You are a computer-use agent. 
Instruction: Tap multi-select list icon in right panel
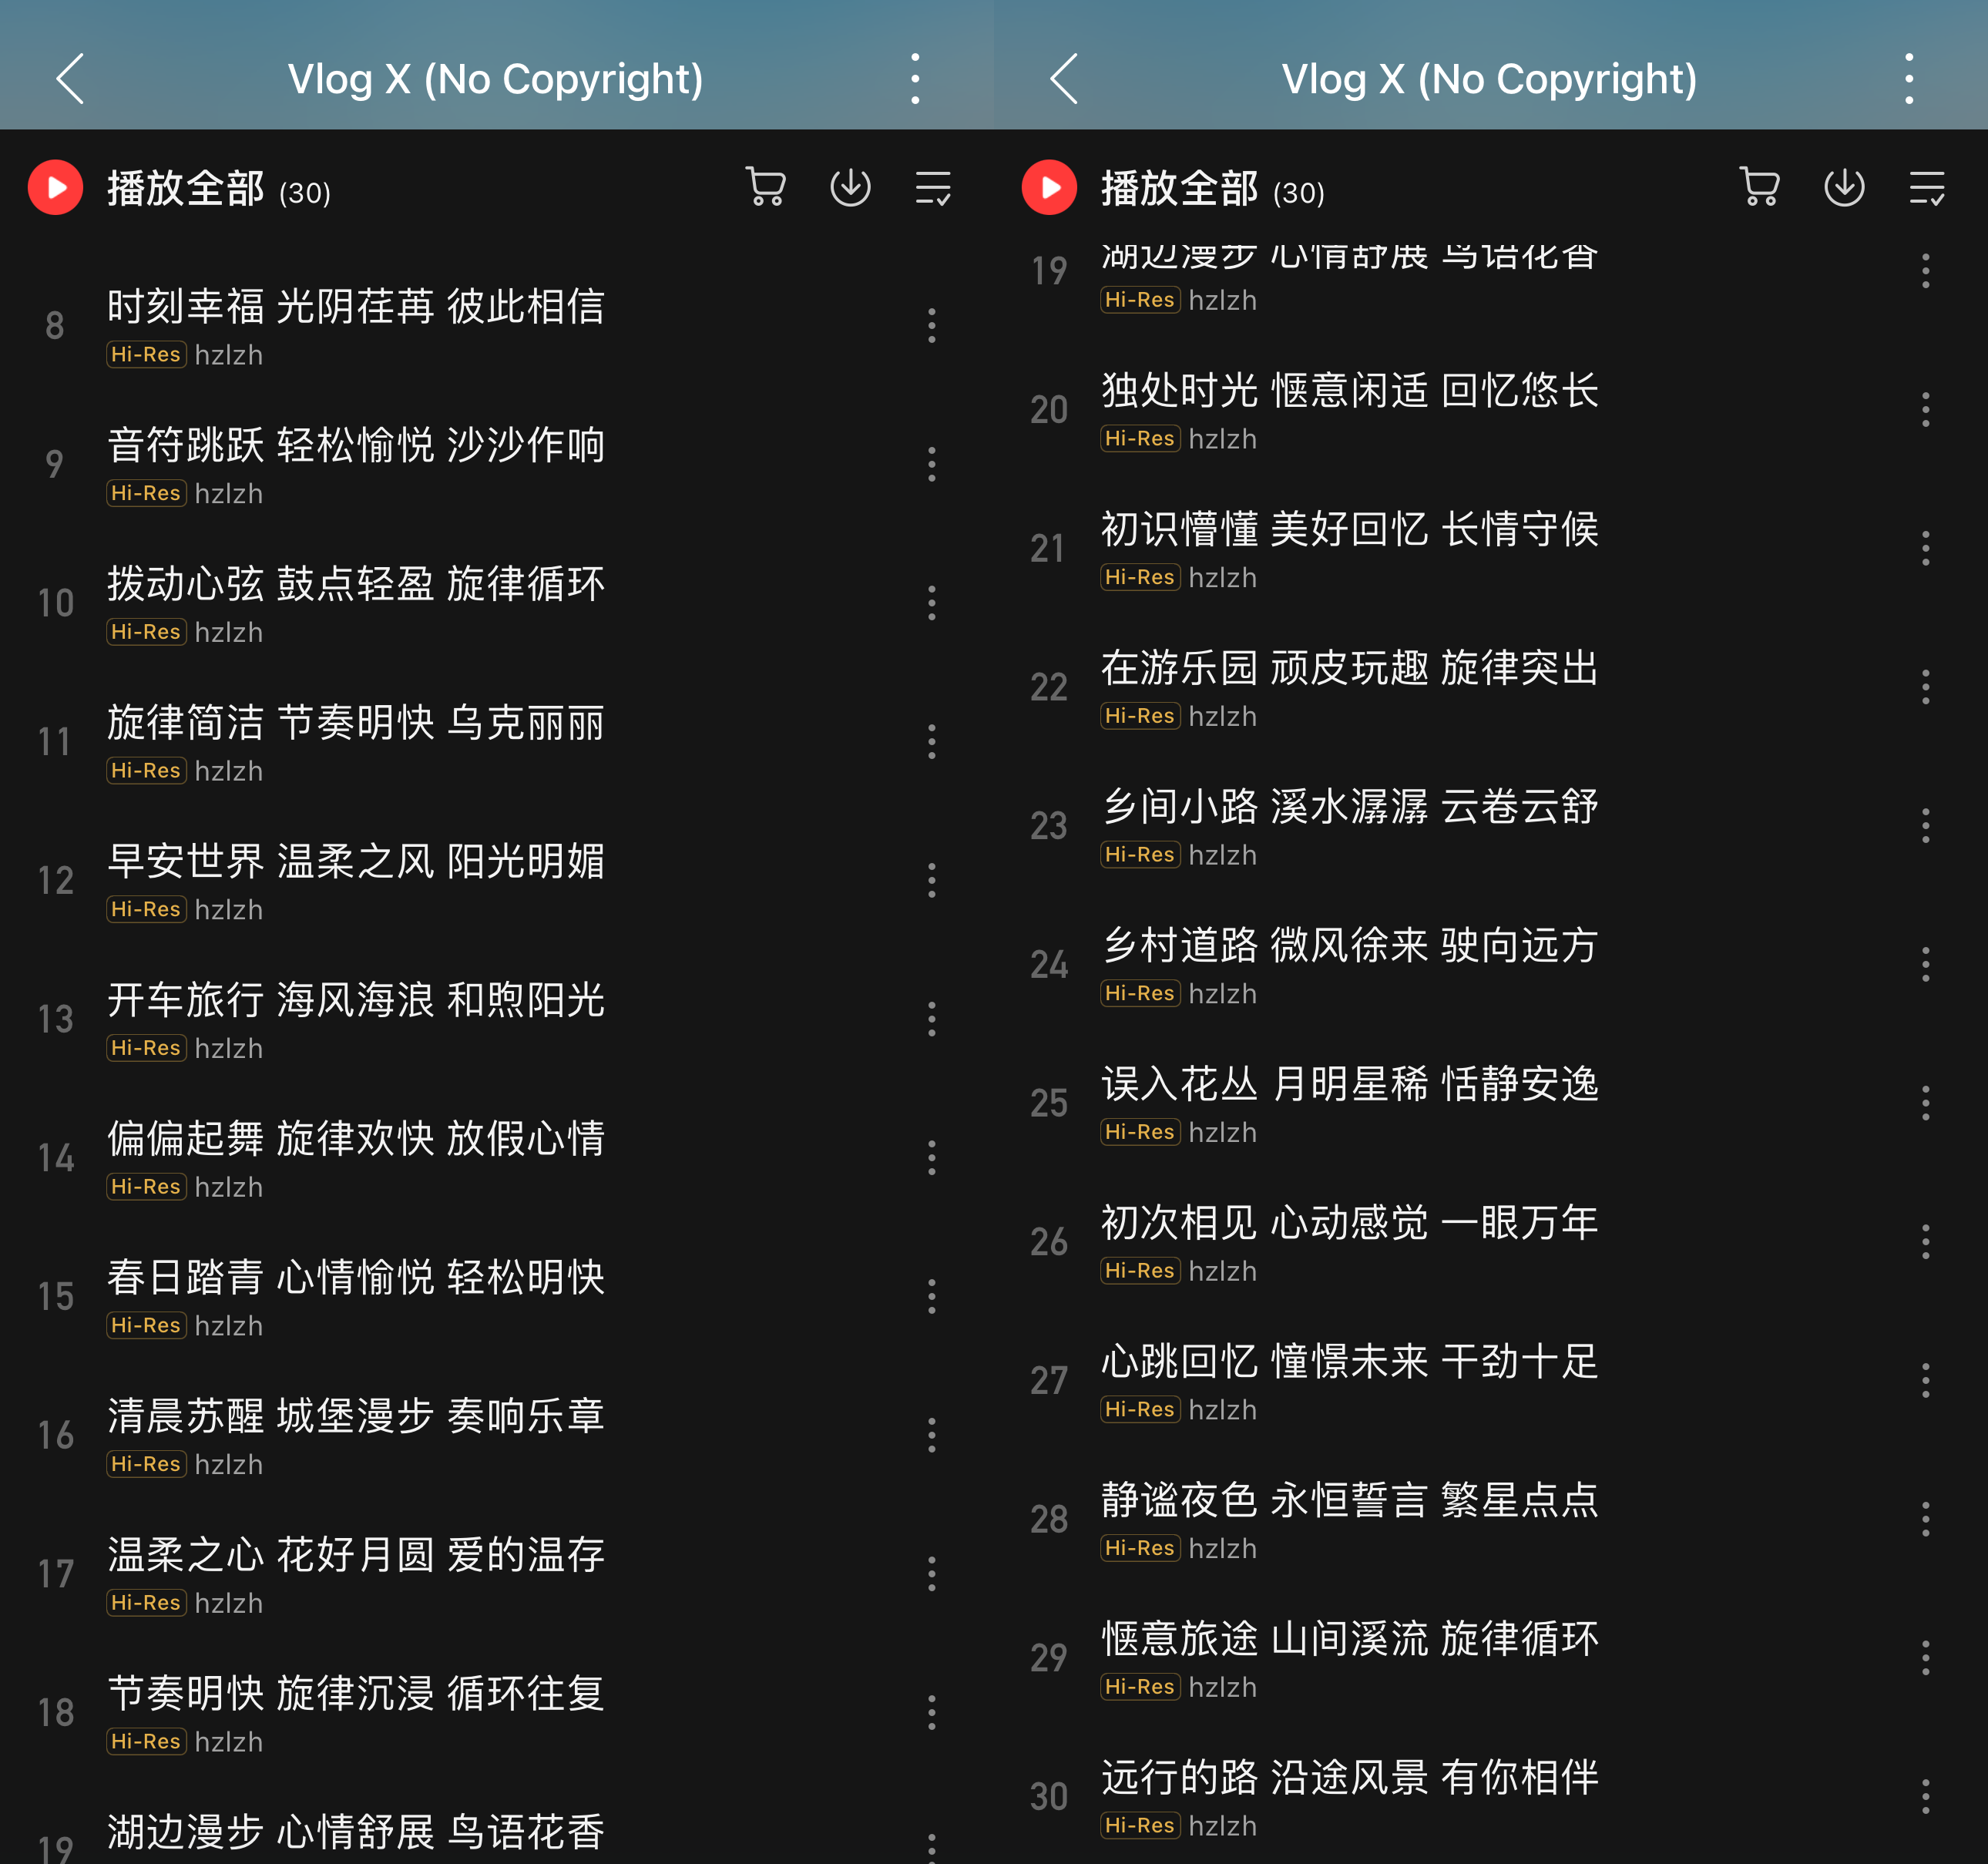[1927, 187]
